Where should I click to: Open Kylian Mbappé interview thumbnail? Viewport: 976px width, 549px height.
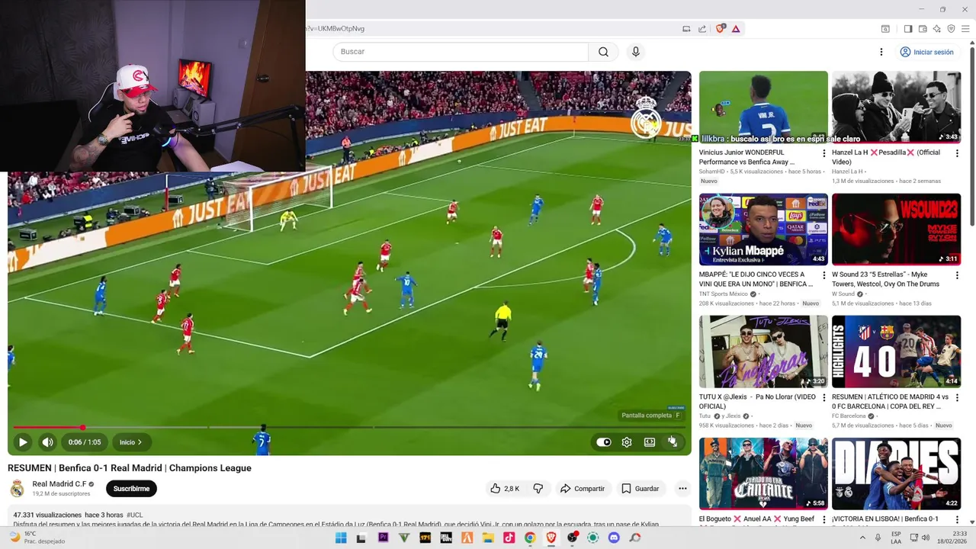763,230
